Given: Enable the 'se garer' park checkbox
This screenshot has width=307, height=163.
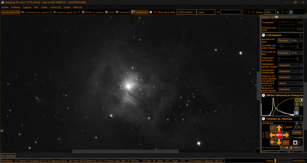Looking at the screenshot, I should (292, 137).
